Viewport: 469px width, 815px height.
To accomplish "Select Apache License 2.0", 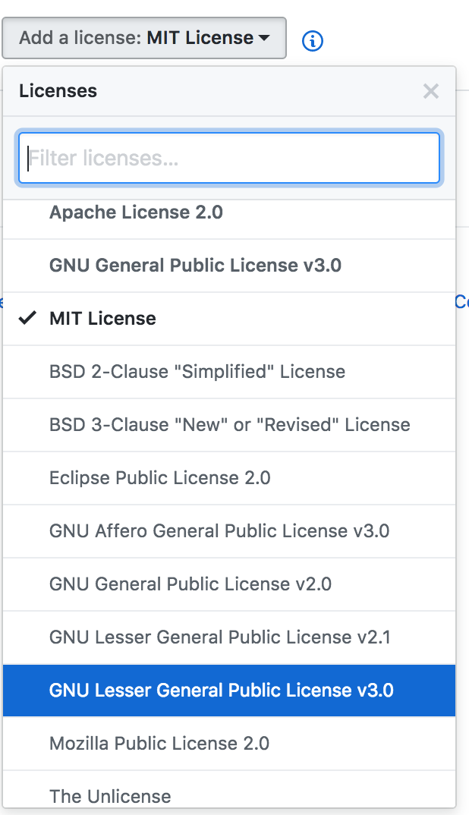I will (x=136, y=212).
